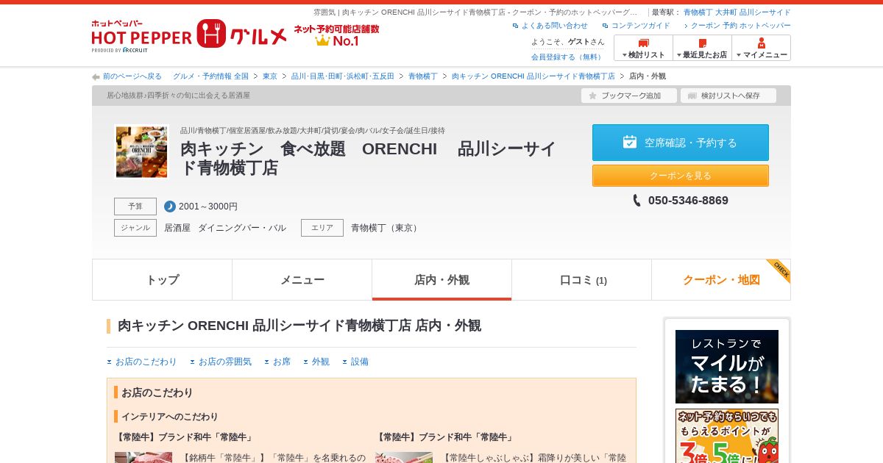This screenshot has height=463, width=883.
Task: Click ネット予約 points banner
Action: 727,436
